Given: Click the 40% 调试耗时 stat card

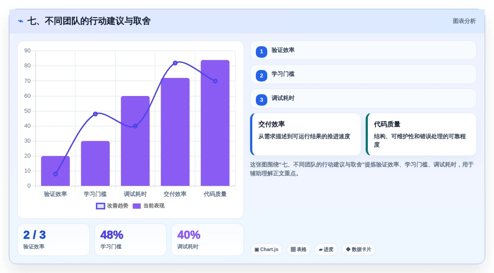Looking at the screenshot, I should [208, 240].
